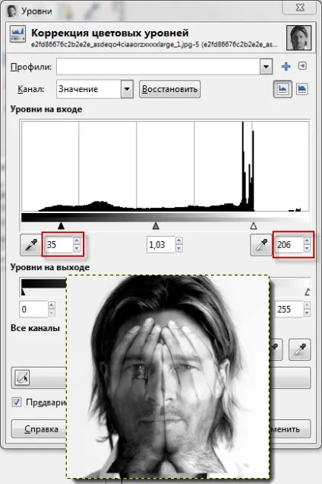This screenshot has width=322, height=484.
Task: Click the gamma midpoint slider triangle
Action: click(x=156, y=226)
